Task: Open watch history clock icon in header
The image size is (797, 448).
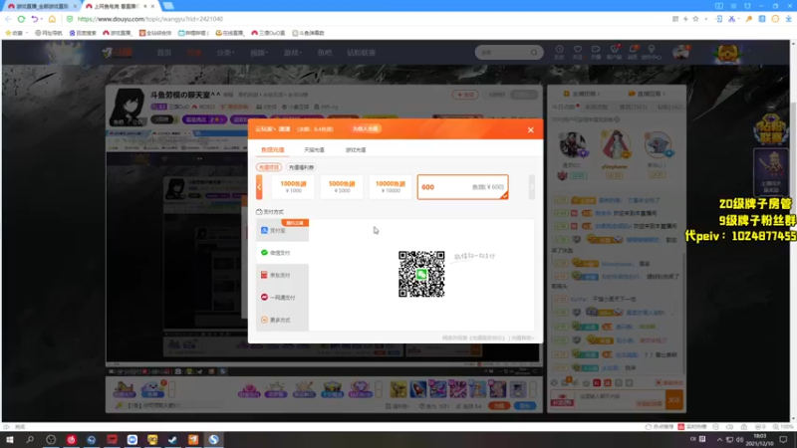Action: point(559,53)
